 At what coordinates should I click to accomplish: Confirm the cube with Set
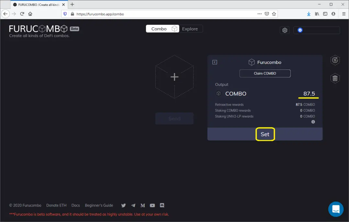pos(265,134)
